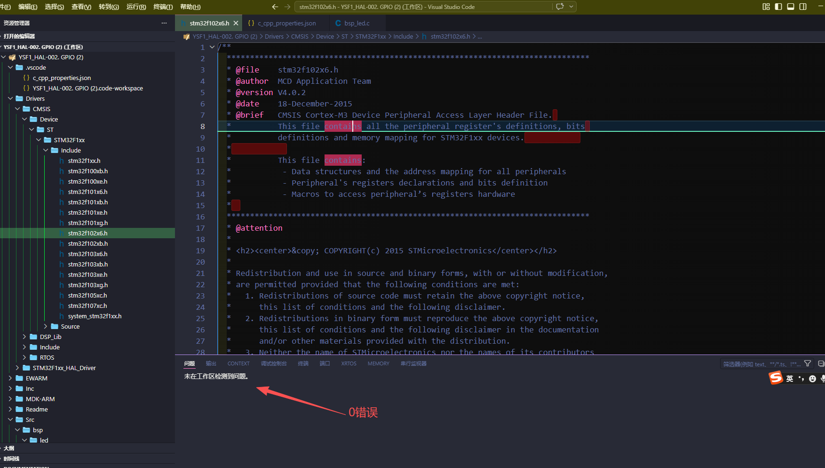Switch to 调试控制台 panel tab
825x468 pixels.
coord(274,363)
